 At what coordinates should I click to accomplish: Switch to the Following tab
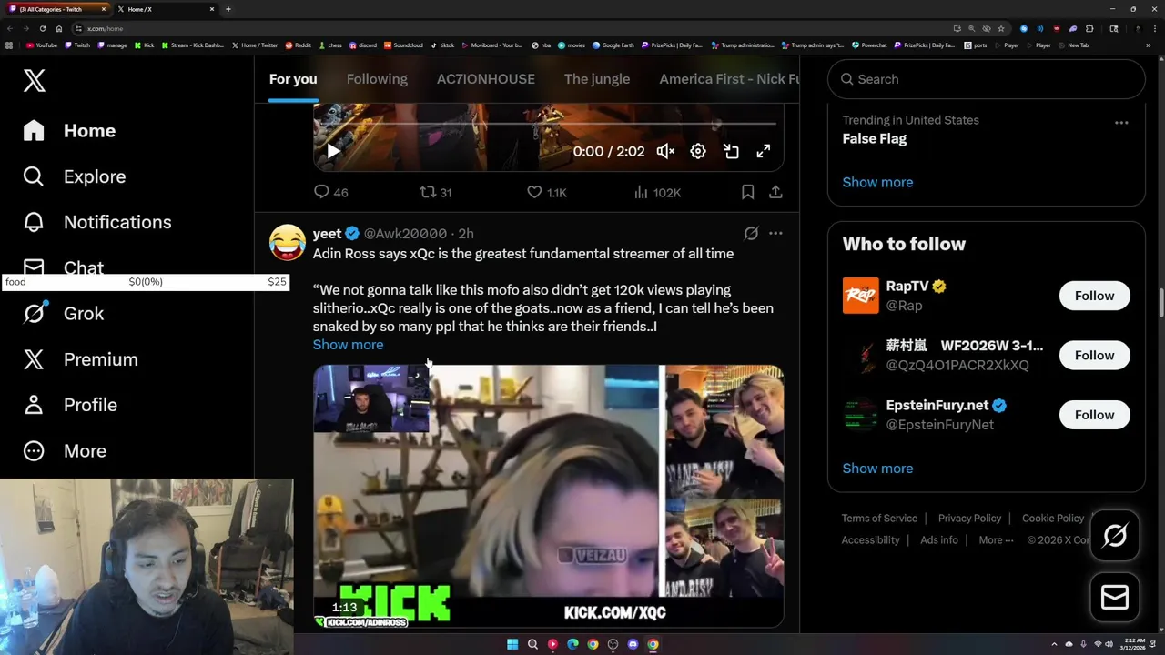point(377,79)
